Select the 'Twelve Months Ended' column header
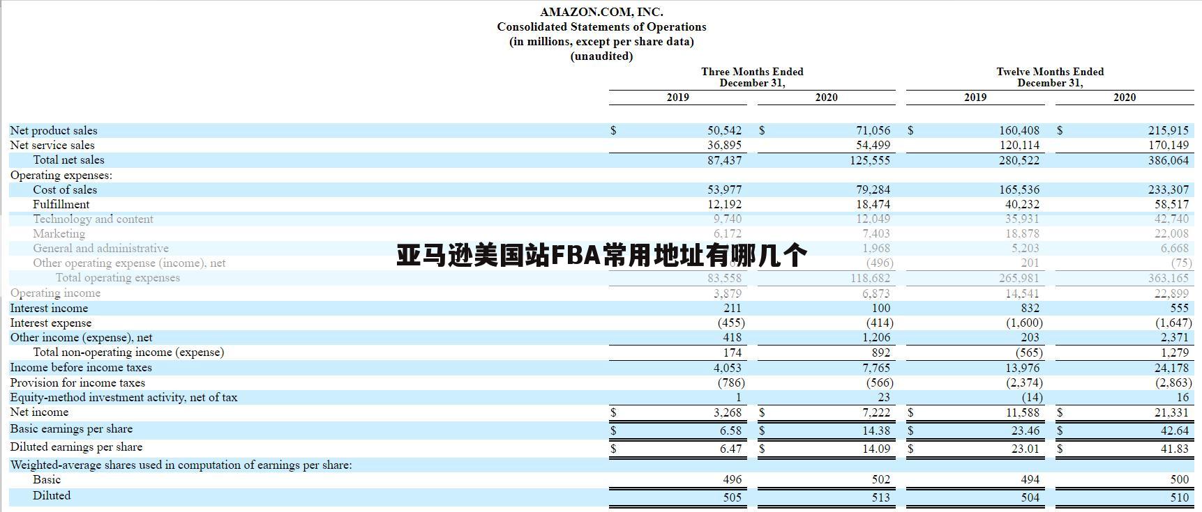The width and height of the screenshot is (1202, 512). tap(1050, 72)
